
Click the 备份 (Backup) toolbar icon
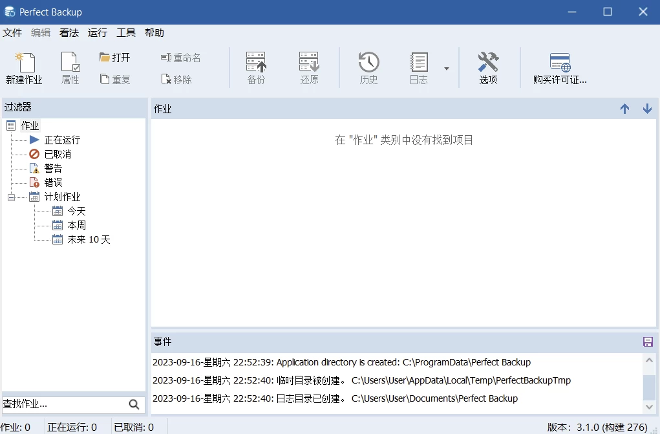[256, 67]
